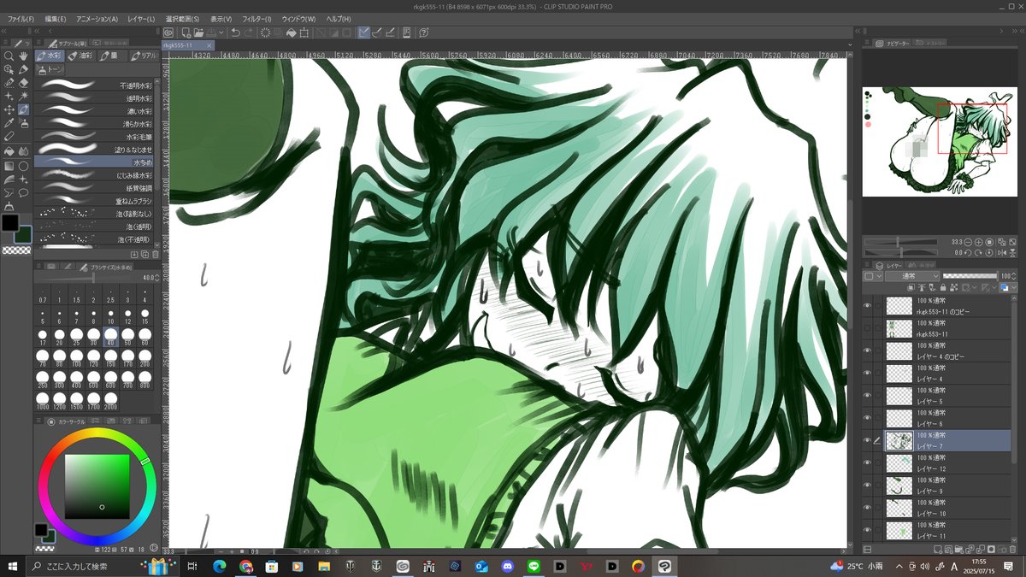The height and width of the screenshot is (577, 1026).
Task: Select the Zoom tool
Action: coord(9,56)
